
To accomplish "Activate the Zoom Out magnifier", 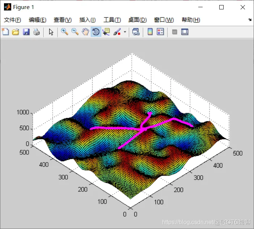I will point(75,32).
